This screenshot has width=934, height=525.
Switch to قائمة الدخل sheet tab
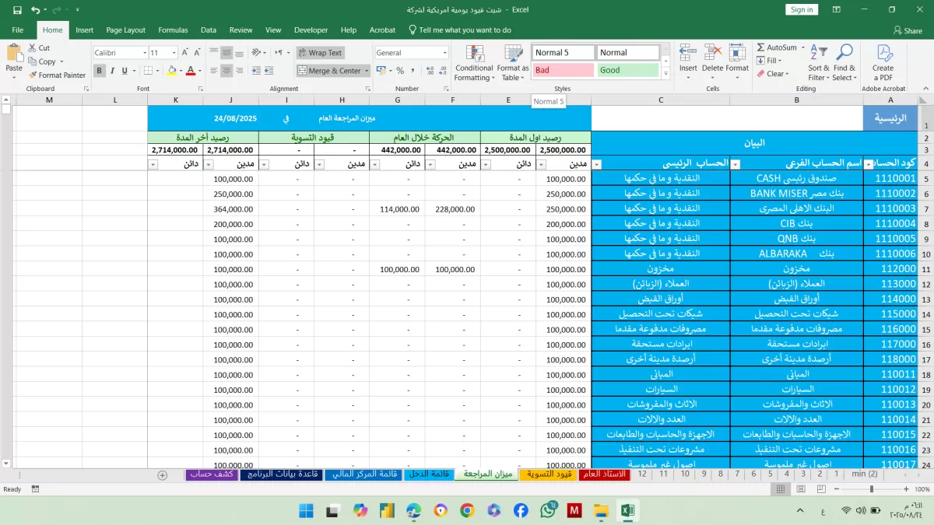tap(429, 474)
